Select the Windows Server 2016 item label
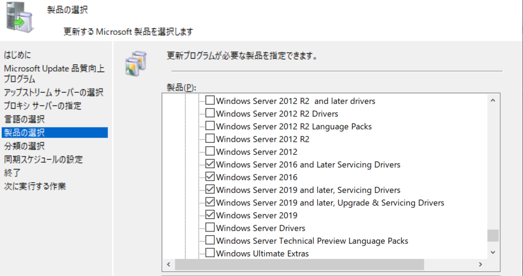Image resolution: width=523 pixels, height=276 pixels. pos(256,177)
